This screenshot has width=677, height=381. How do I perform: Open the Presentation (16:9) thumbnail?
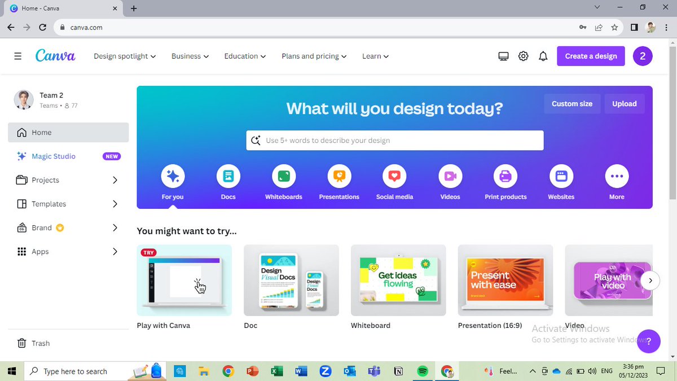click(505, 280)
